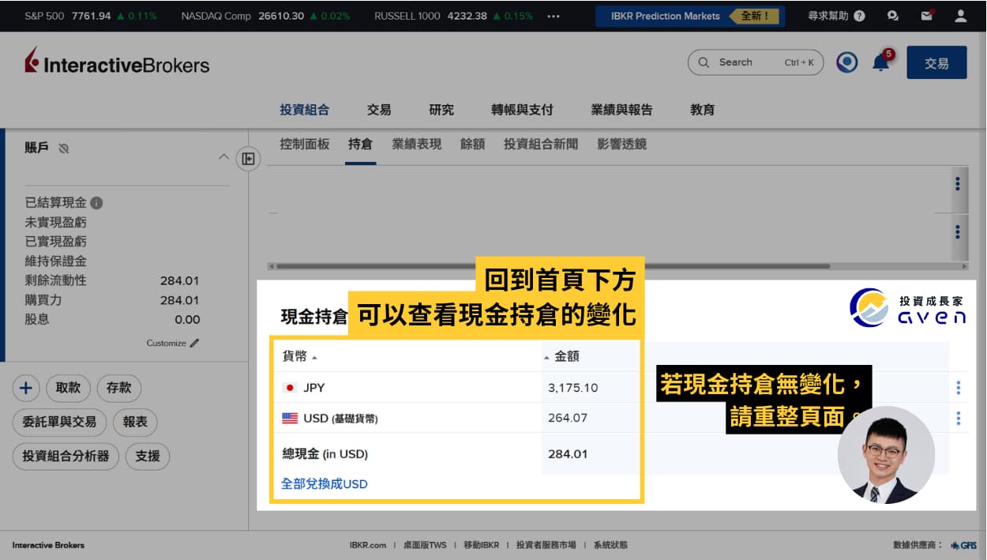Click the S&P 500 ticker quote
Screen dimensions: 987x560
91,16
